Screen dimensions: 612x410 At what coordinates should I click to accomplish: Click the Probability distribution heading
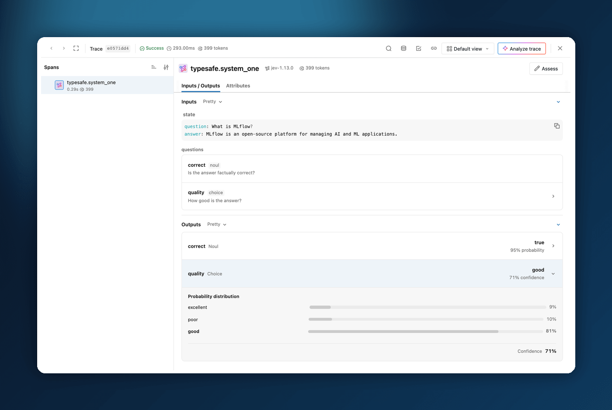[x=214, y=296]
